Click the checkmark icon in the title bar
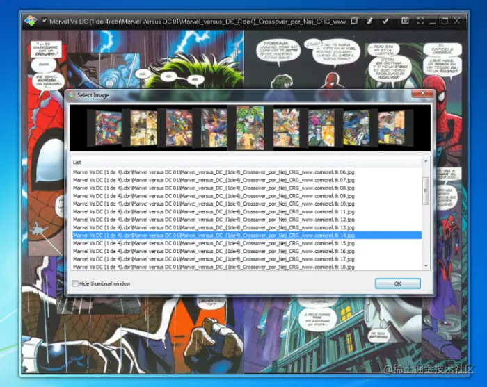 pos(385,21)
